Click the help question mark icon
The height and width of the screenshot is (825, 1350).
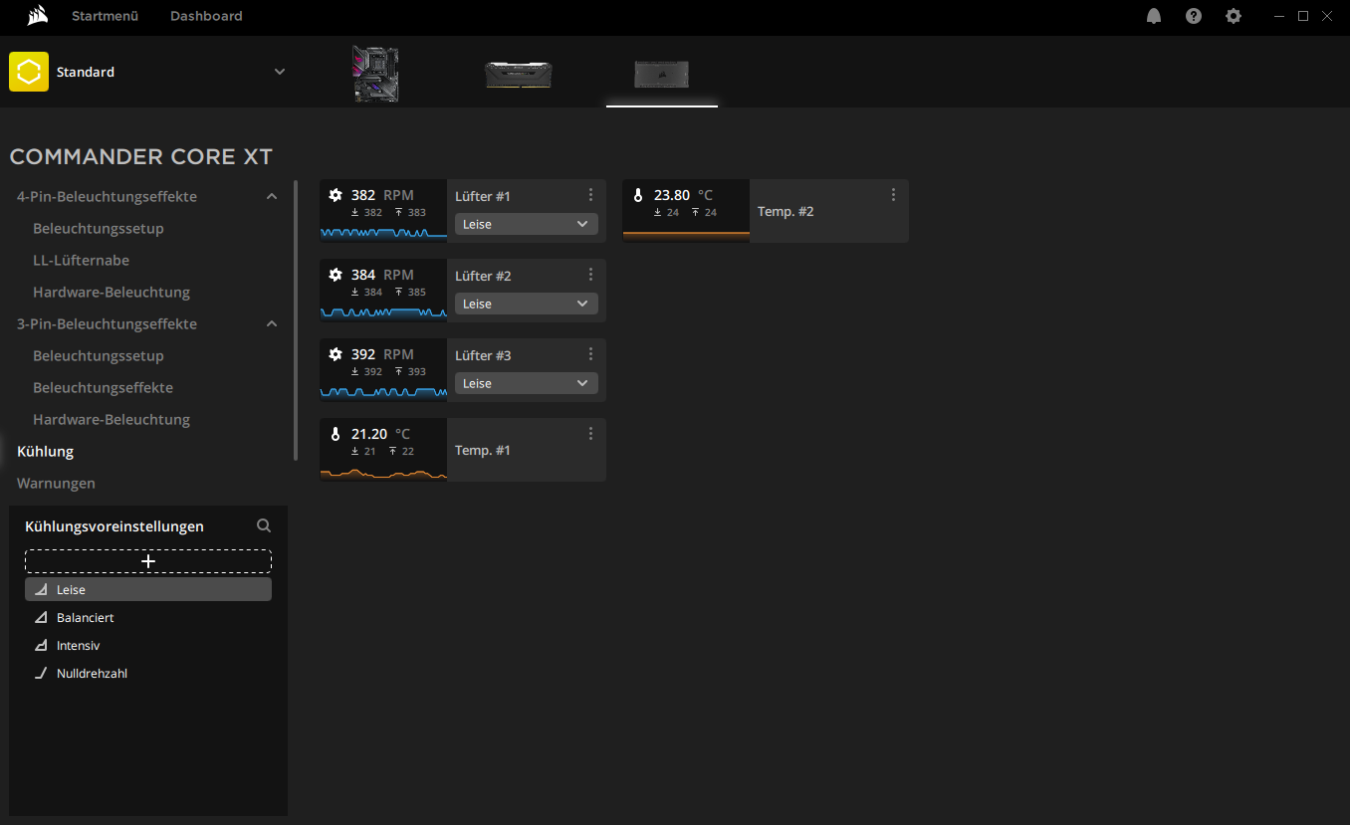click(1194, 16)
